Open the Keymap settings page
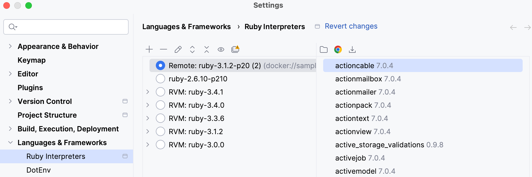This screenshot has width=532, height=177. click(x=32, y=60)
